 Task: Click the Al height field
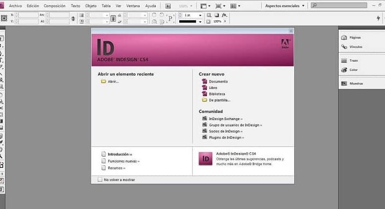59,21
